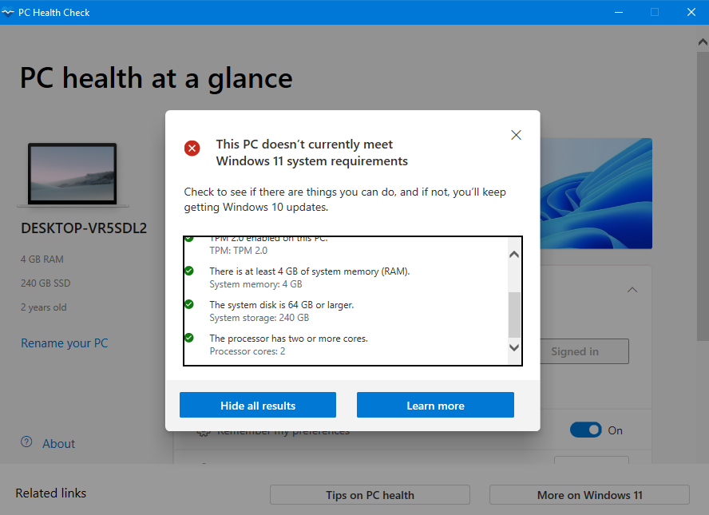This screenshot has width=709, height=515.
Task: Toggle the Remember my preferences switch
Action: (585, 430)
